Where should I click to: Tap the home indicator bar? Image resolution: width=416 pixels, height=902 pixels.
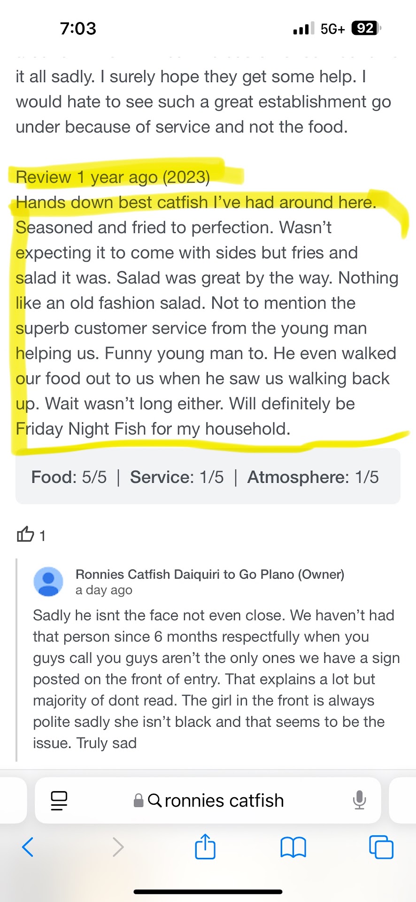point(208,891)
